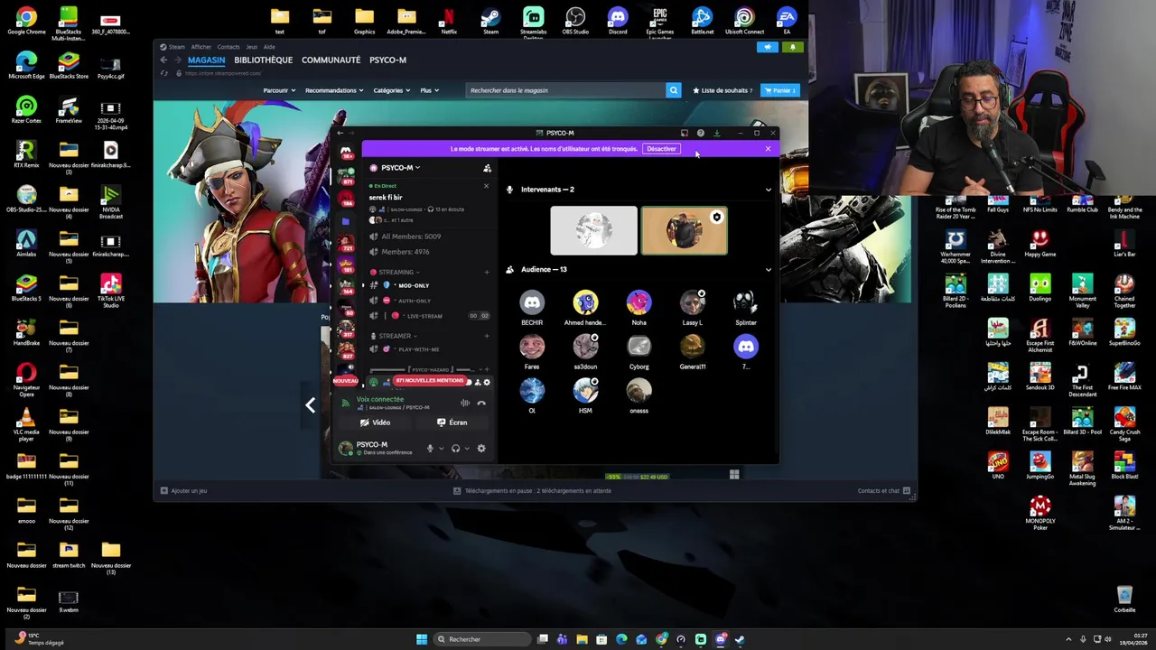The image size is (1156, 650).
Task: Open the Steam Aide menu
Action: point(269,47)
